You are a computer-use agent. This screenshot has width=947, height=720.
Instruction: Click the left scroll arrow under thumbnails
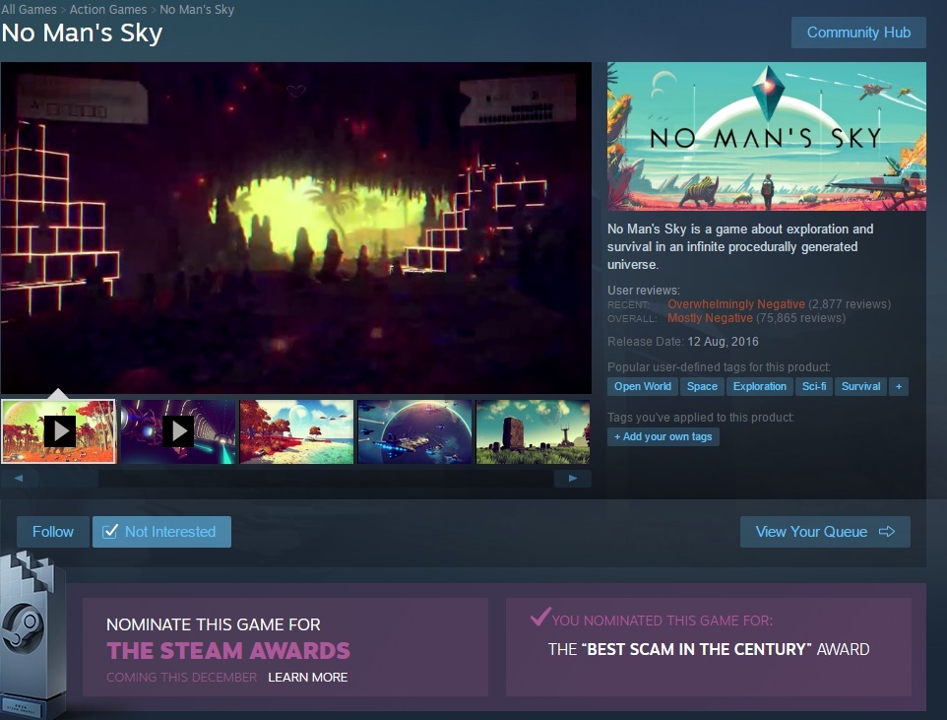pos(20,479)
